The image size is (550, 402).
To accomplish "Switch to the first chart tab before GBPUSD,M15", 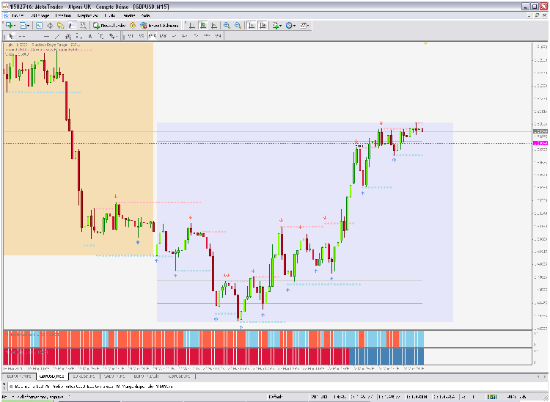I will coord(19,376).
